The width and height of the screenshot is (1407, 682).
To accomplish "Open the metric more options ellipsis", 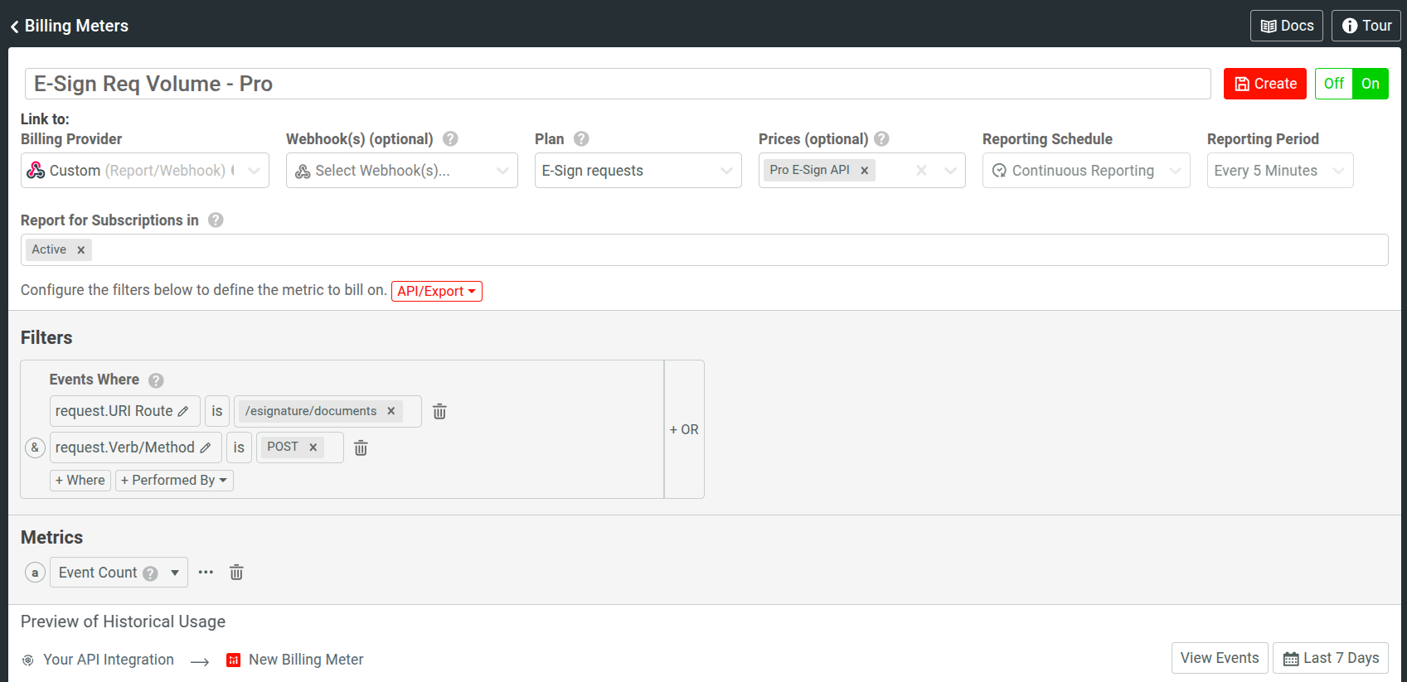I will pos(206,572).
